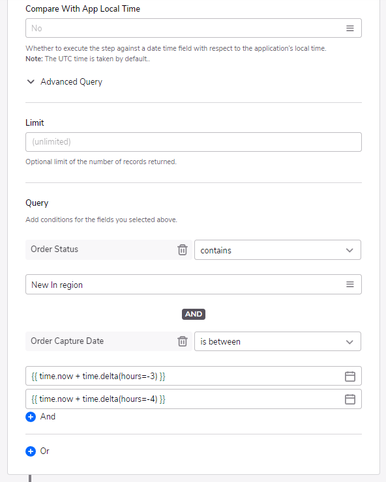This screenshot has width=386, height=482.
Task: Open the 'contains' operator dropdown
Action: point(278,250)
